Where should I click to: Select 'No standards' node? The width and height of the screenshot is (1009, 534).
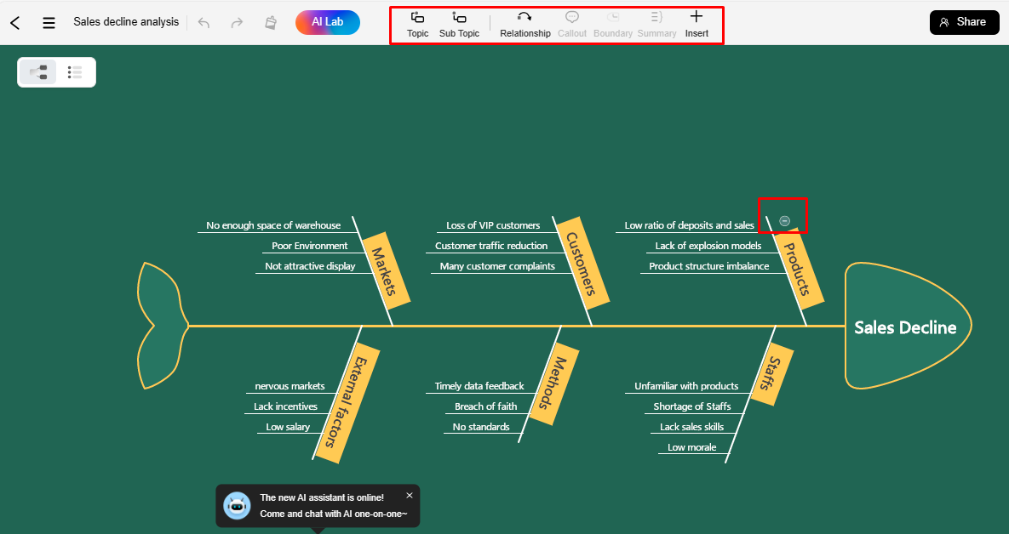click(x=481, y=428)
